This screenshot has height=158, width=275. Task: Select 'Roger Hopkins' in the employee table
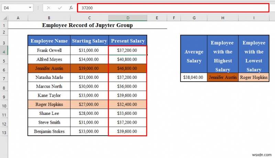49,104
